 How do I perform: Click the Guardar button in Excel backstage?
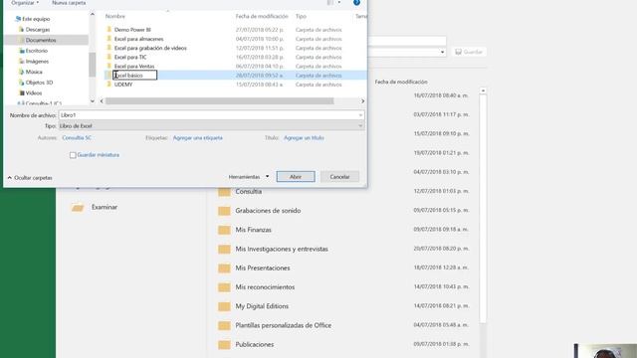click(x=469, y=52)
